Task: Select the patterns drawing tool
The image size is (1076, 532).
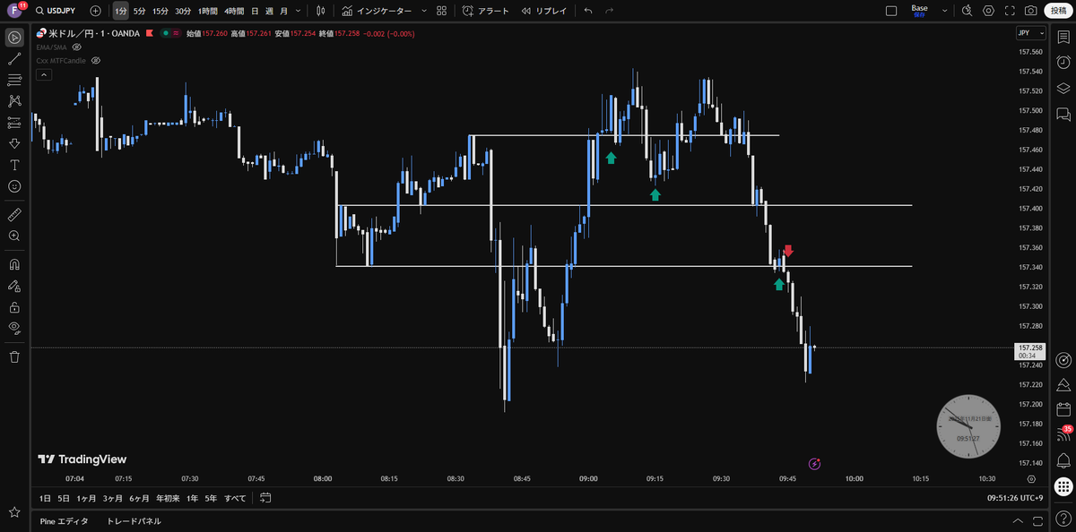Action: point(14,101)
